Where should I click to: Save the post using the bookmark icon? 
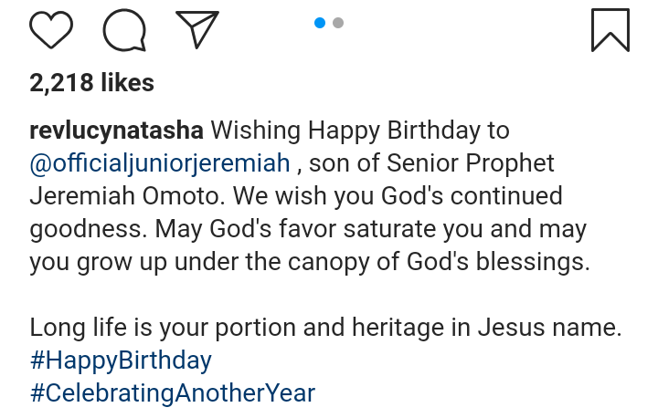[x=610, y=30]
